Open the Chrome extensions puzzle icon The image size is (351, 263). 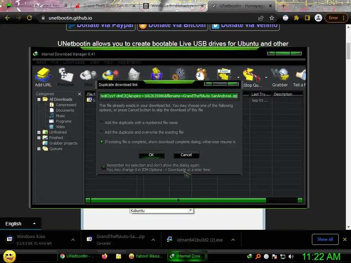pos(296,18)
